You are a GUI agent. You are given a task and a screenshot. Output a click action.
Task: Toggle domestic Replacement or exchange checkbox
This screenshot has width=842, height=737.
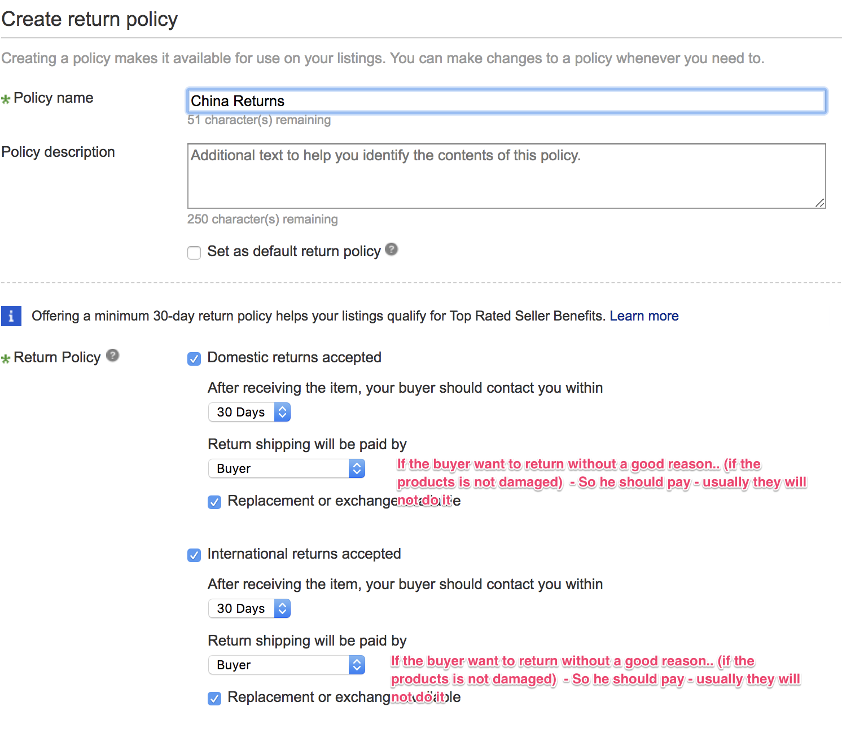point(214,502)
